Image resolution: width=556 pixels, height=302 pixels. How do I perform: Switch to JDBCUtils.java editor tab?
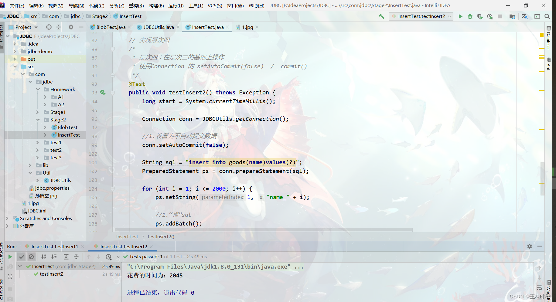[x=159, y=27]
